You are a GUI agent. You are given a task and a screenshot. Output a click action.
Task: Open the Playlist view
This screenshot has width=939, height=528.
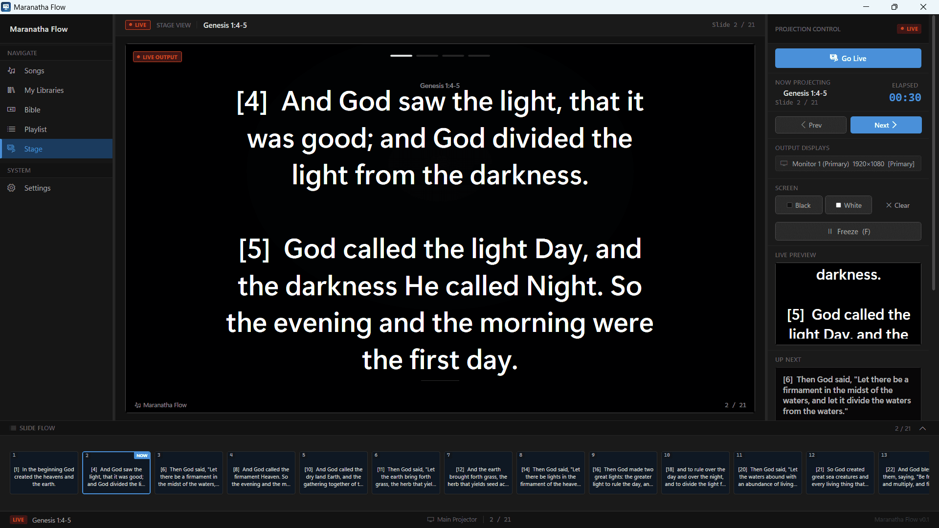(56, 130)
